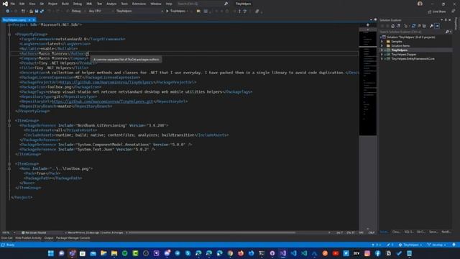The height and width of the screenshot is (259, 460).
Task: Click the Solution Explorer Home icon
Action: [393, 26]
